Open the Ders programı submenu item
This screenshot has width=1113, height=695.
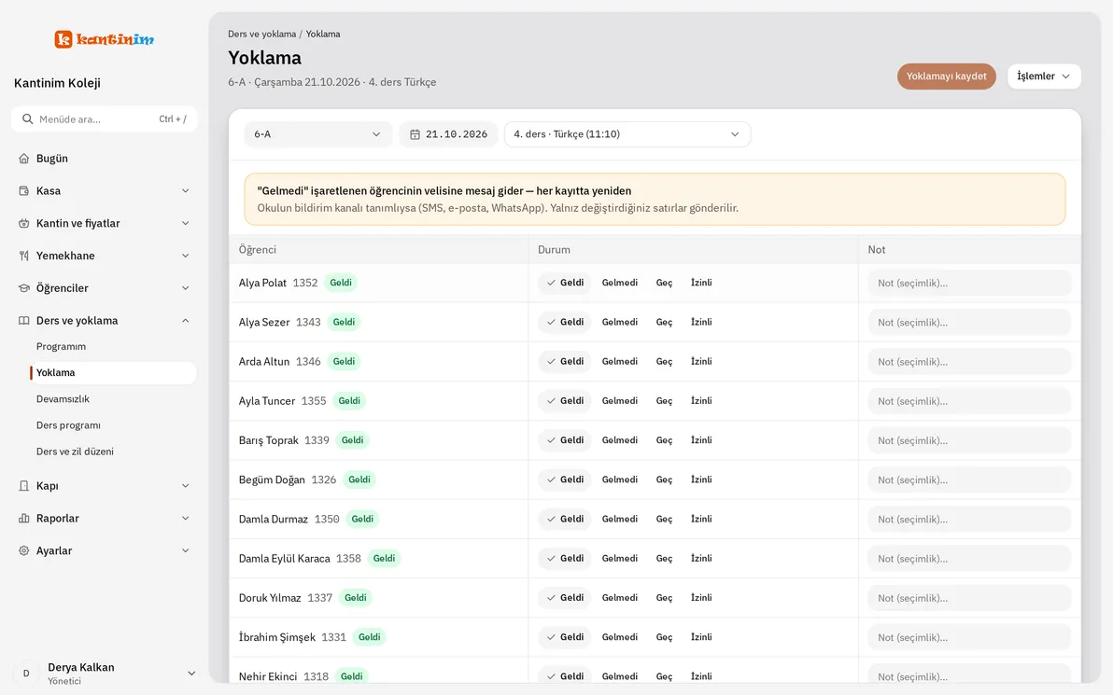point(68,425)
